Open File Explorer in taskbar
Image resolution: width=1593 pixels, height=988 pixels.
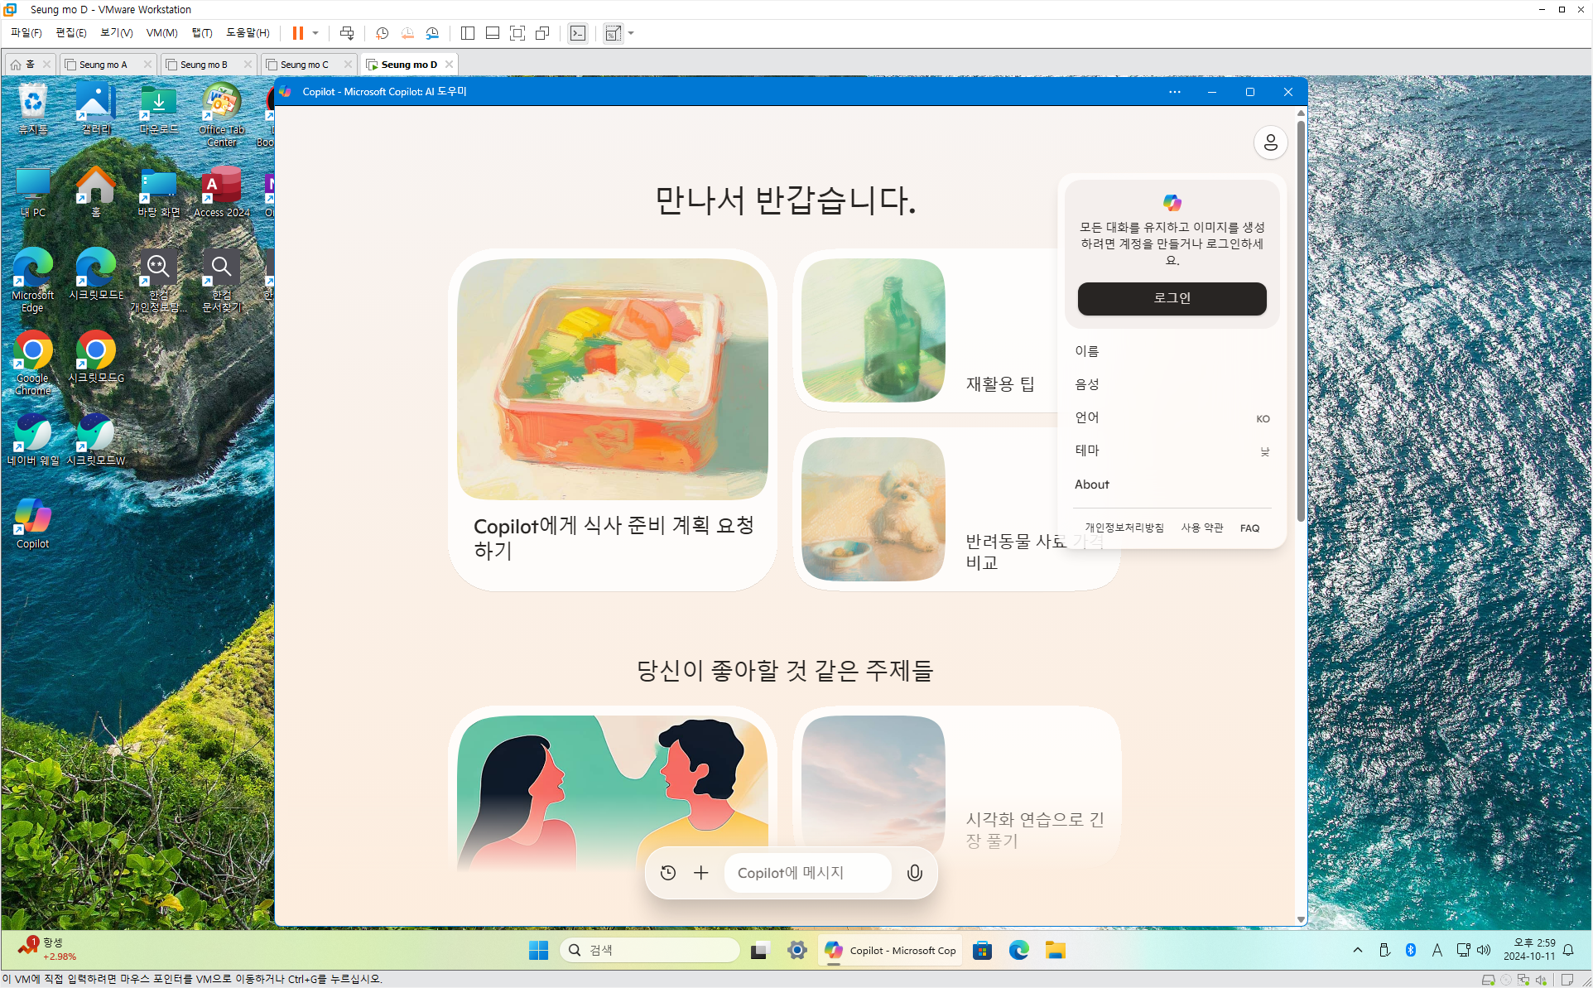click(1055, 950)
